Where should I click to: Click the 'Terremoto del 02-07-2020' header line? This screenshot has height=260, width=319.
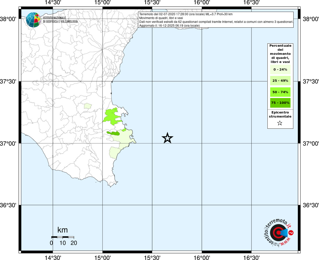pyautogui.click(x=186, y=14)
